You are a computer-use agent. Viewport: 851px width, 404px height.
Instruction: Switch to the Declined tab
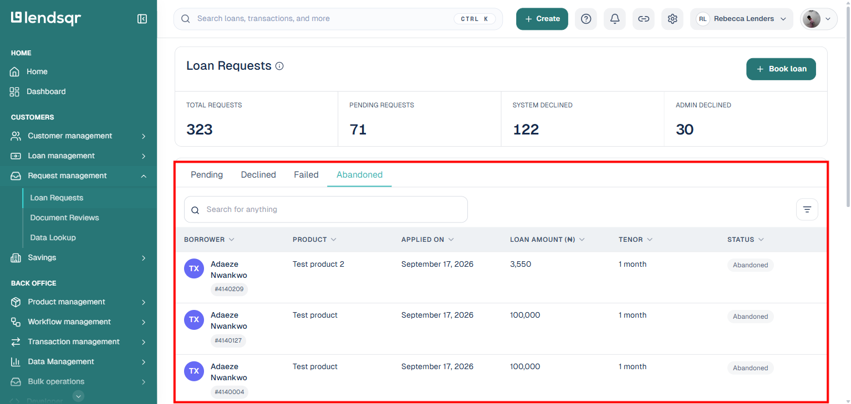click(x=258, y=175)
